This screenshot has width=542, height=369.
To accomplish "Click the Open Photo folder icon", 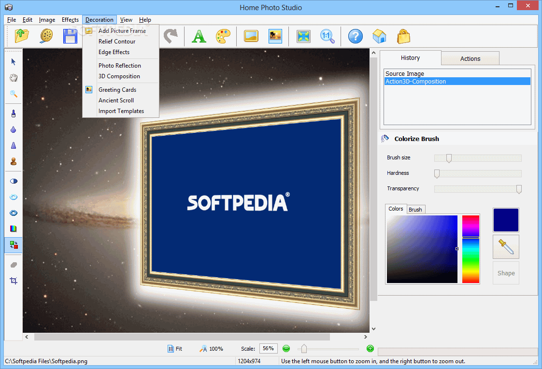I will [x=22, y=36].
